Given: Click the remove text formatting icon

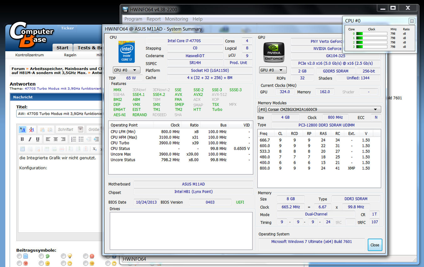Looking at the screenshot, I should coord(31,129).
